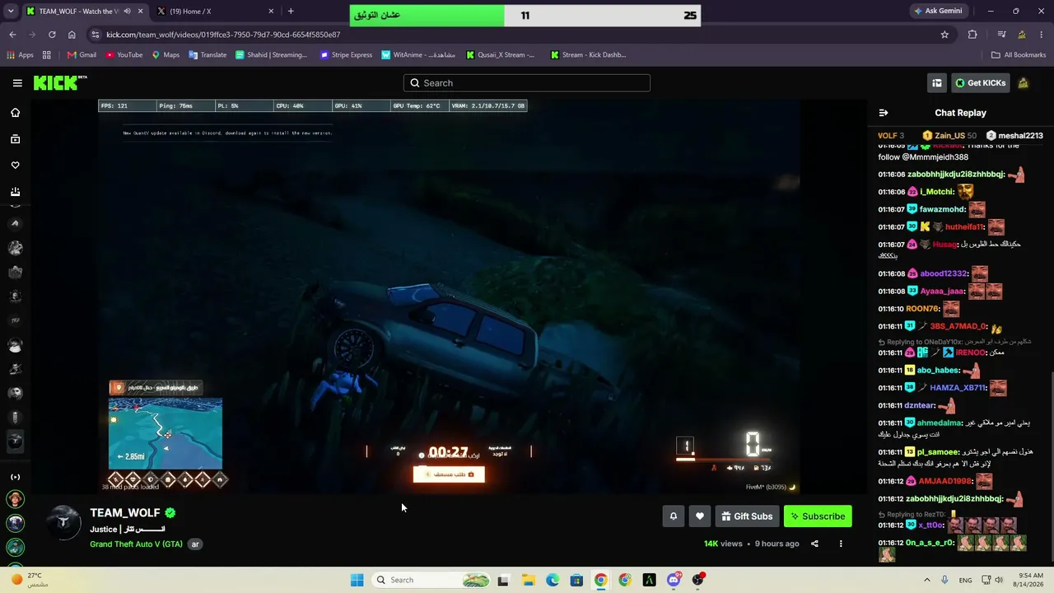The width and height of the screenshot is (1054, 593).
Task: Reload the current page
Action: pos(52,35)
